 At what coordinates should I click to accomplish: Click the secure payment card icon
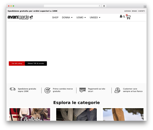tap(83, 90)
